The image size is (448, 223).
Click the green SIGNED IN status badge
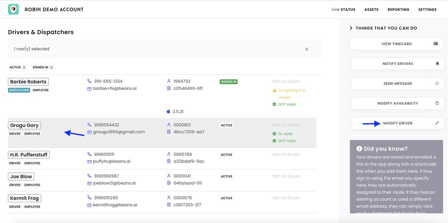(x=229, y=82)
